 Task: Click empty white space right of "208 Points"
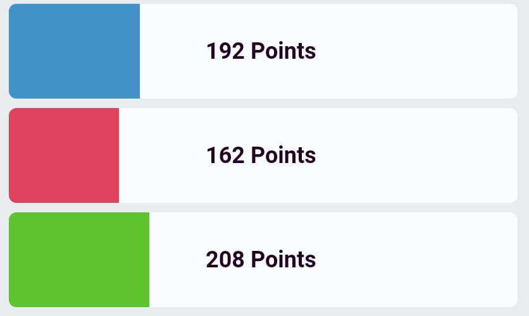[x=418, y=260]
